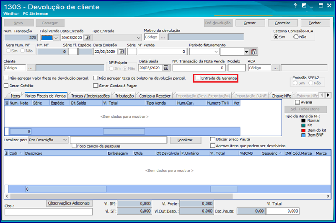Open Notas Fiscais grid column chooser icon
This screenshot has width=336, height=223.
point(7,103)
